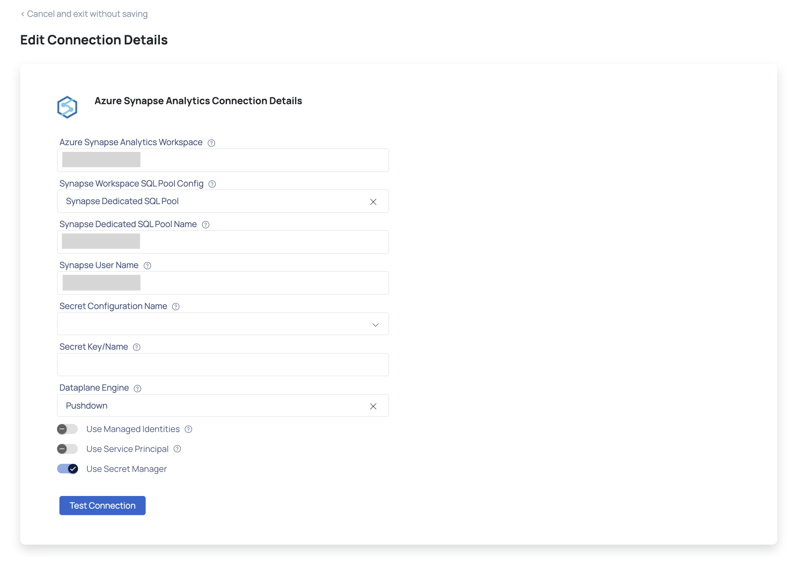Open help icon for Secret Key/Name

click(x=137, y=347)
